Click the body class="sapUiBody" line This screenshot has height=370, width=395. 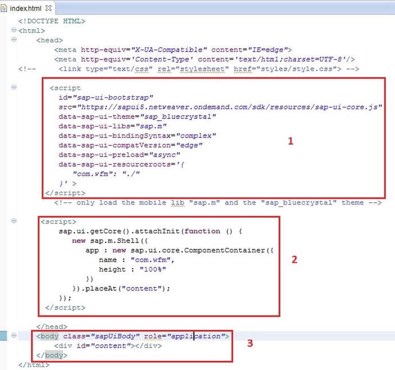tap(133, 336)
